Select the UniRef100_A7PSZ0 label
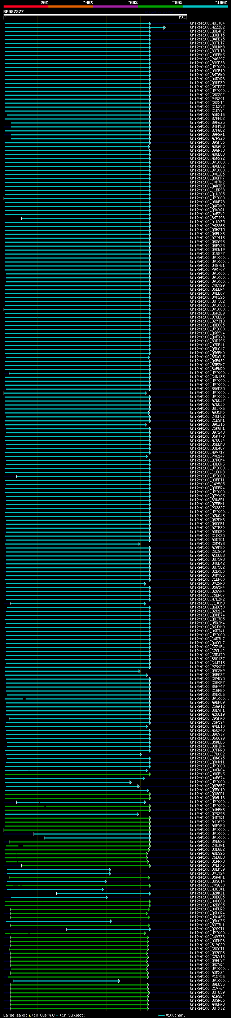 (207, 139)
